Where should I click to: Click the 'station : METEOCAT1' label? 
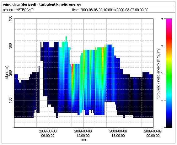19,10
